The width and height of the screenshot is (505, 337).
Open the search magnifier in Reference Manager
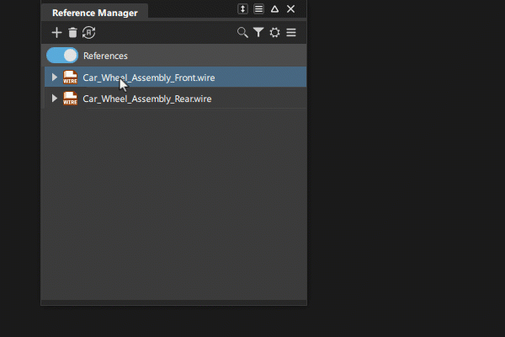242,33
